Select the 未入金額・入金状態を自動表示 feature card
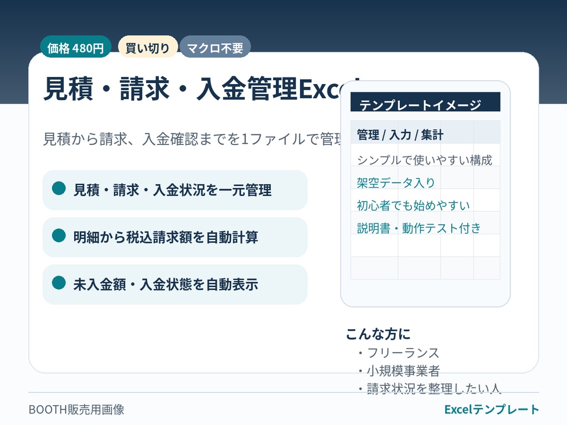The image size is (567, 425). coord(175,284)
